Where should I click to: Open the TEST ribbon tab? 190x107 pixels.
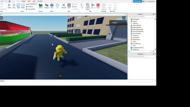click(x=29, y=1)
